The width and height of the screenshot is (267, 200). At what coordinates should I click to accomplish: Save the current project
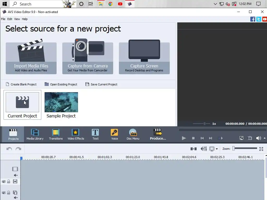point(101,84)
